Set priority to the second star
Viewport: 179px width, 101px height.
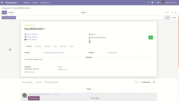point(27,25)
